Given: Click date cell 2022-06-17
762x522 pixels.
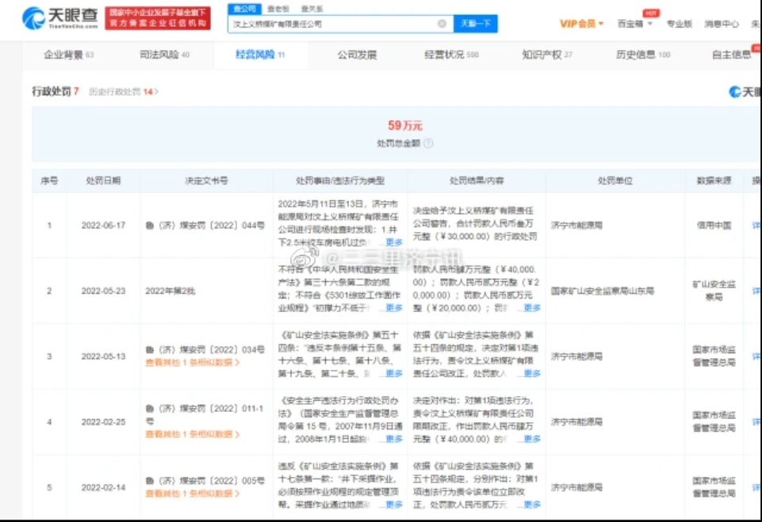Looking at the screenshot, I should tap(103, 225).
